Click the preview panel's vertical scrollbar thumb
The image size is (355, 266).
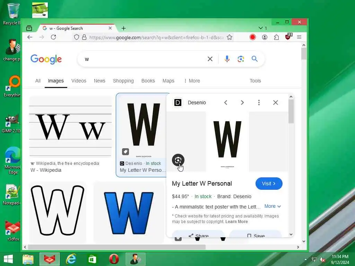(x=291, y=112)
